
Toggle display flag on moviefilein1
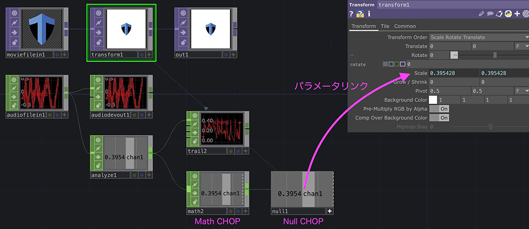click(x=57, y=54)
